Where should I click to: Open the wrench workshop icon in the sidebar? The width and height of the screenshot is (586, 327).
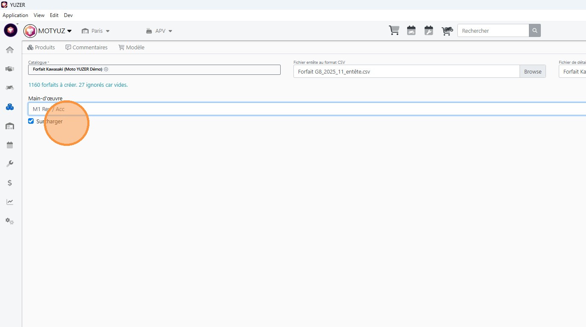pyautogui.click(x=10, y=164)
